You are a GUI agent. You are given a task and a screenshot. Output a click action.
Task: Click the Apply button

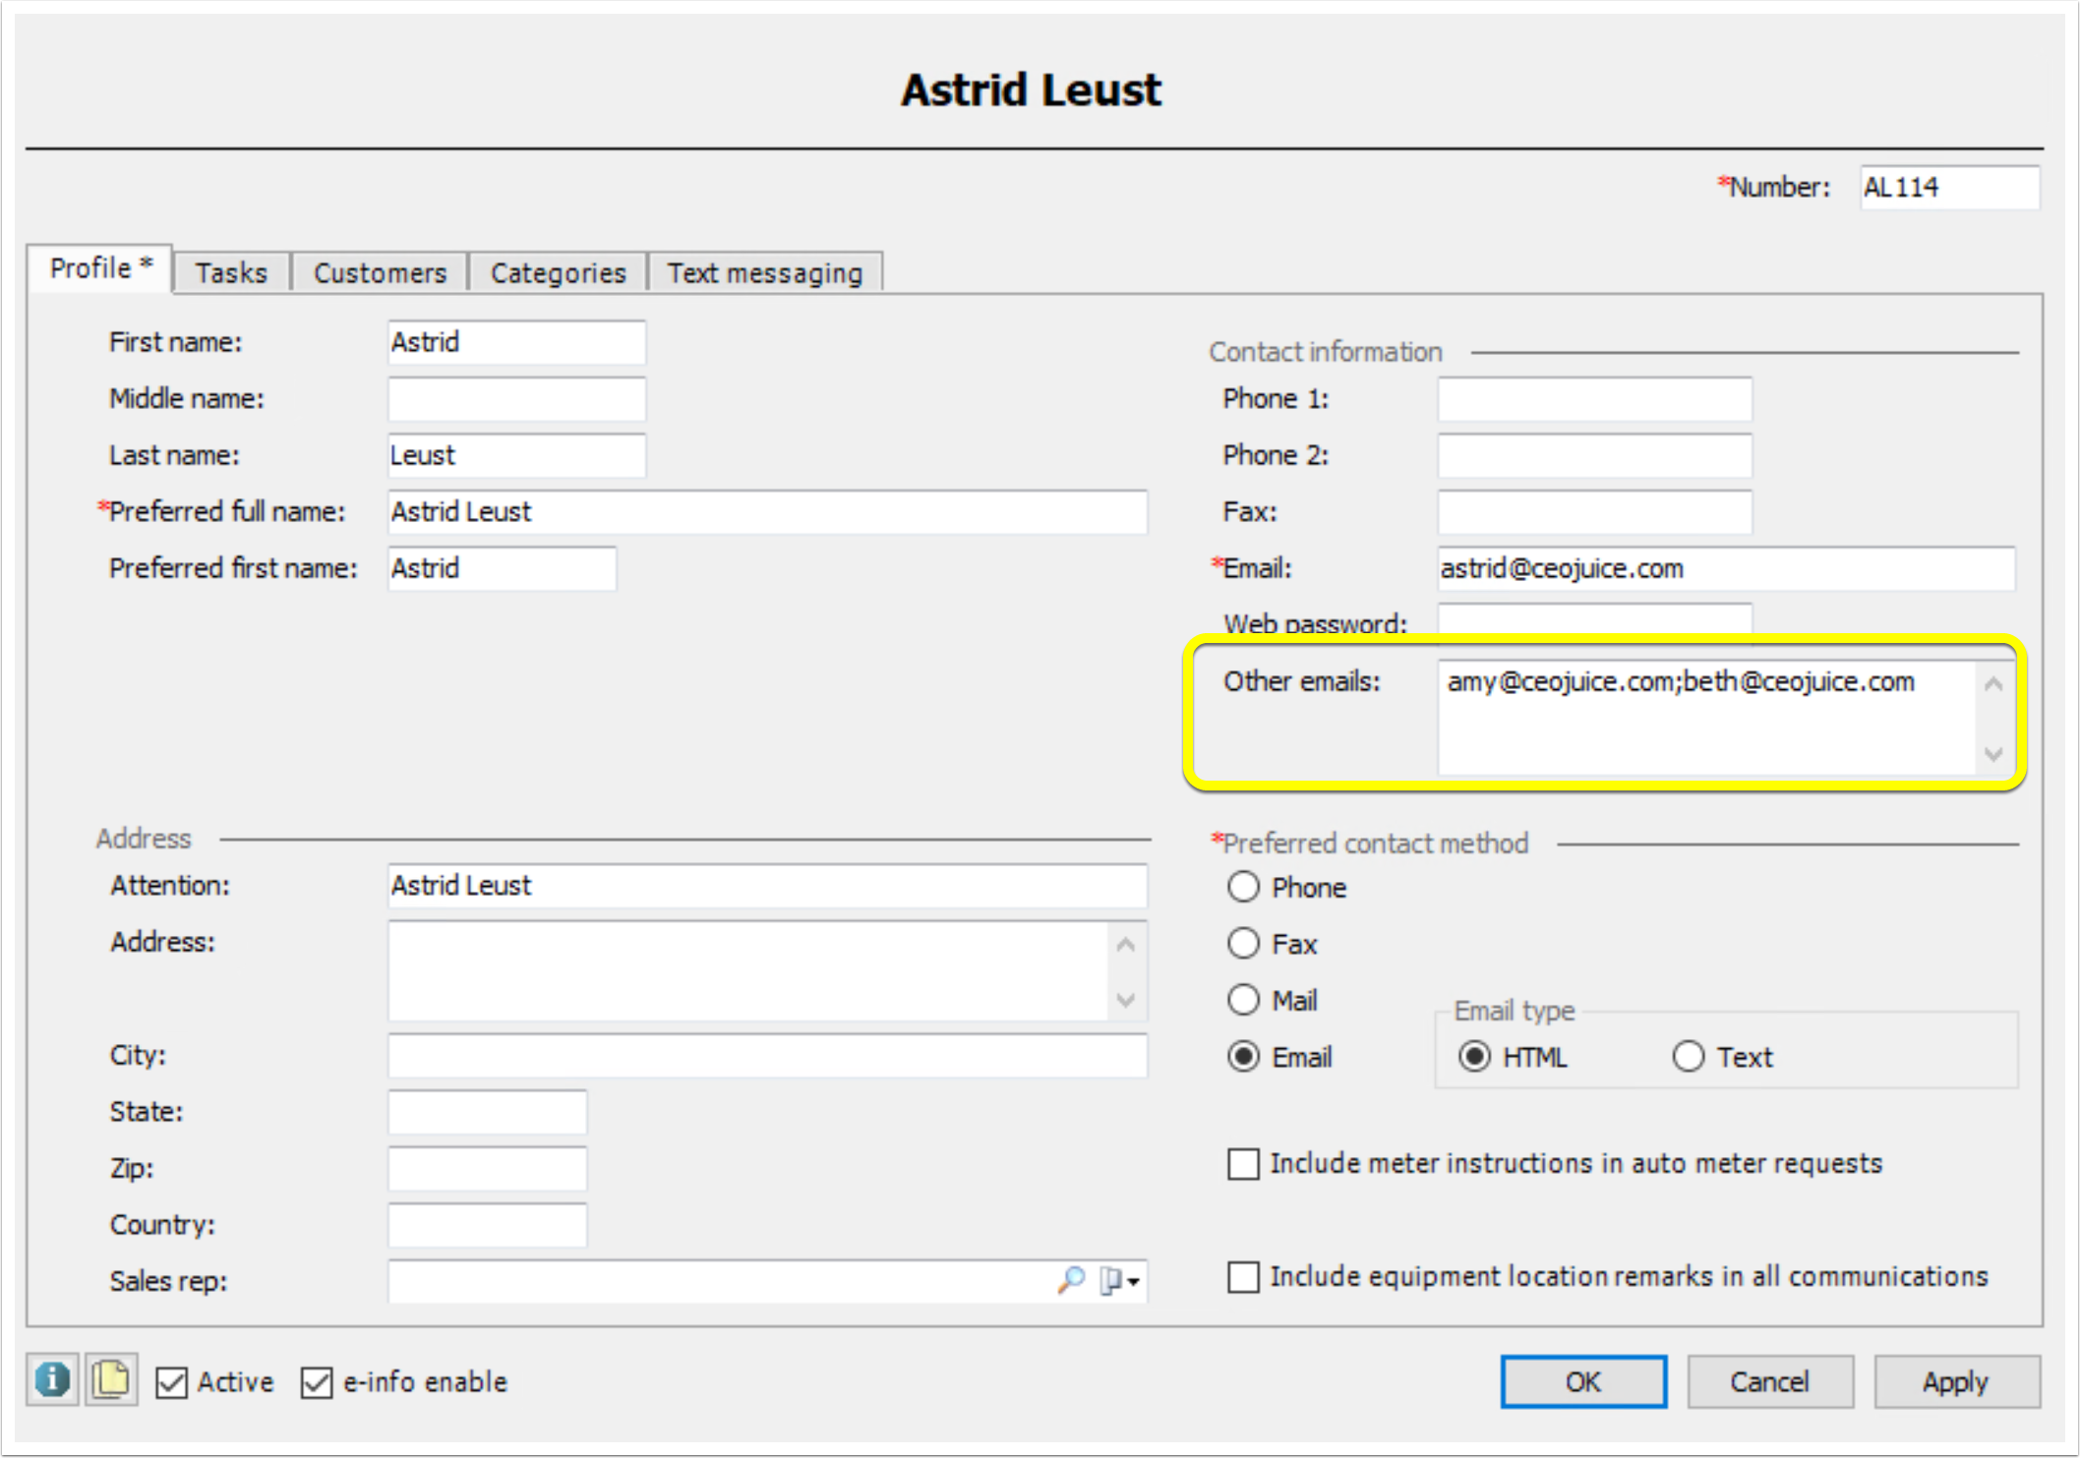click(1955, 1381)
